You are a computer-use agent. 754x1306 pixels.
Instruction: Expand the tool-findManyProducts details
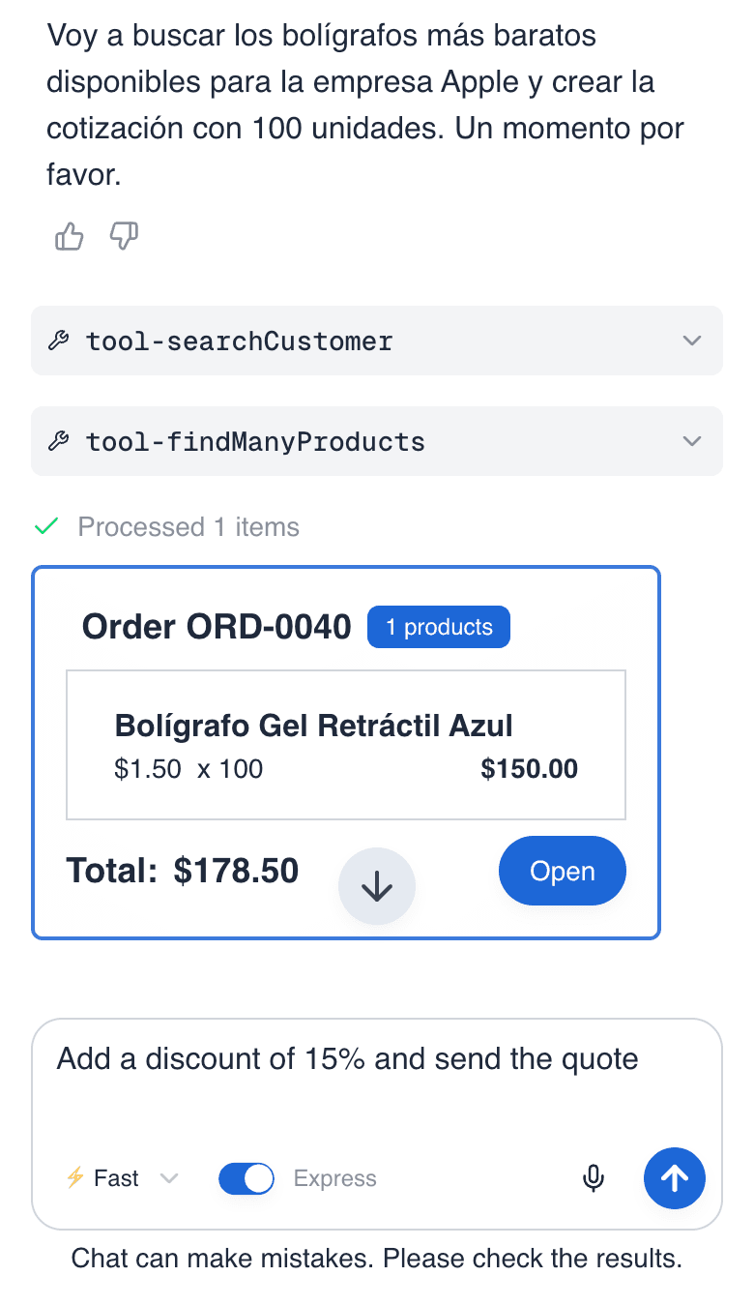[x=692, y=441]
